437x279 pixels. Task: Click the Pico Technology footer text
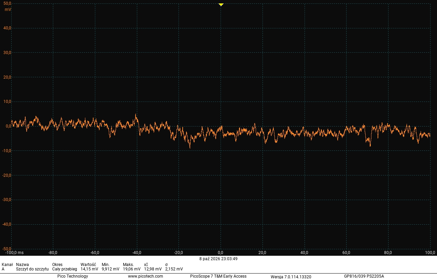pos(73,276)
